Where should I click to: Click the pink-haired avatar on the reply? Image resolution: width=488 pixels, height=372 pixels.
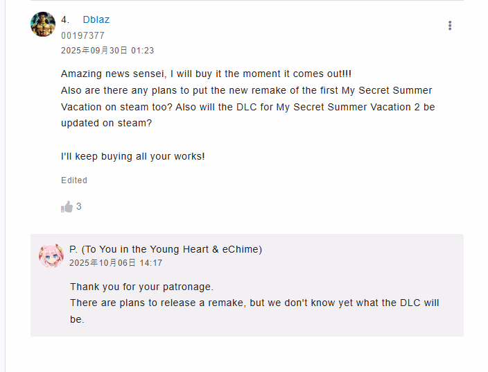click(51, 255)
